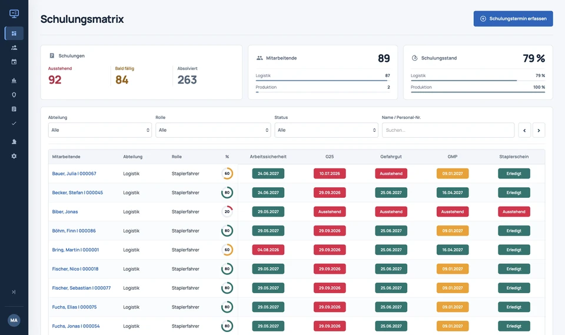Open the shield icon in sidebar
The image size is (565, 335).
click(x=14, y=95)
